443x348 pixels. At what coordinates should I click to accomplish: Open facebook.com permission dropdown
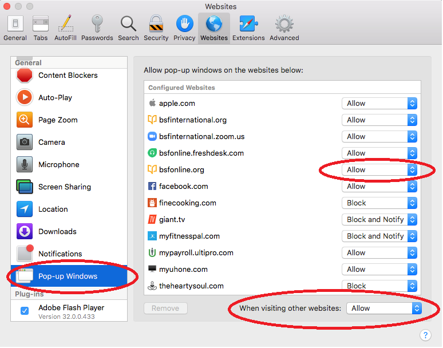point(379,187)
